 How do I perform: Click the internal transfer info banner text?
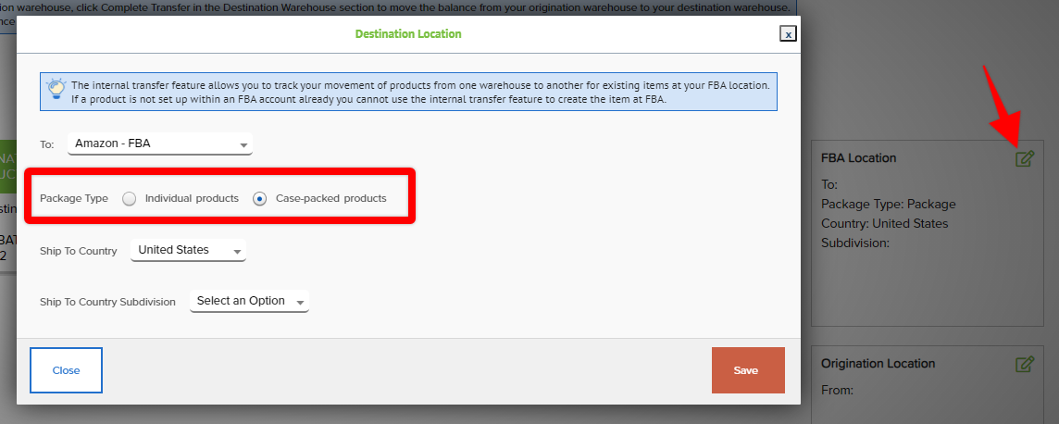[420, 93]
